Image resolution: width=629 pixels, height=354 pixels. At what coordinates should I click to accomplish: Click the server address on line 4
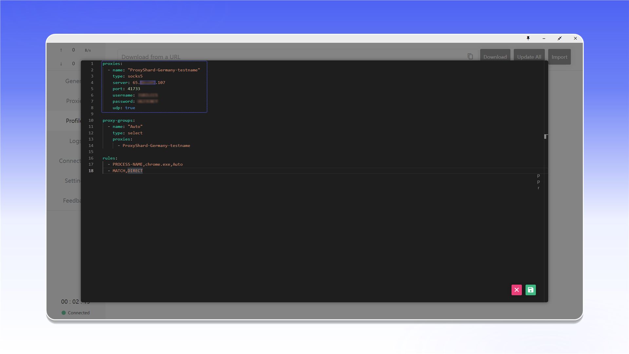coord(149,83)
